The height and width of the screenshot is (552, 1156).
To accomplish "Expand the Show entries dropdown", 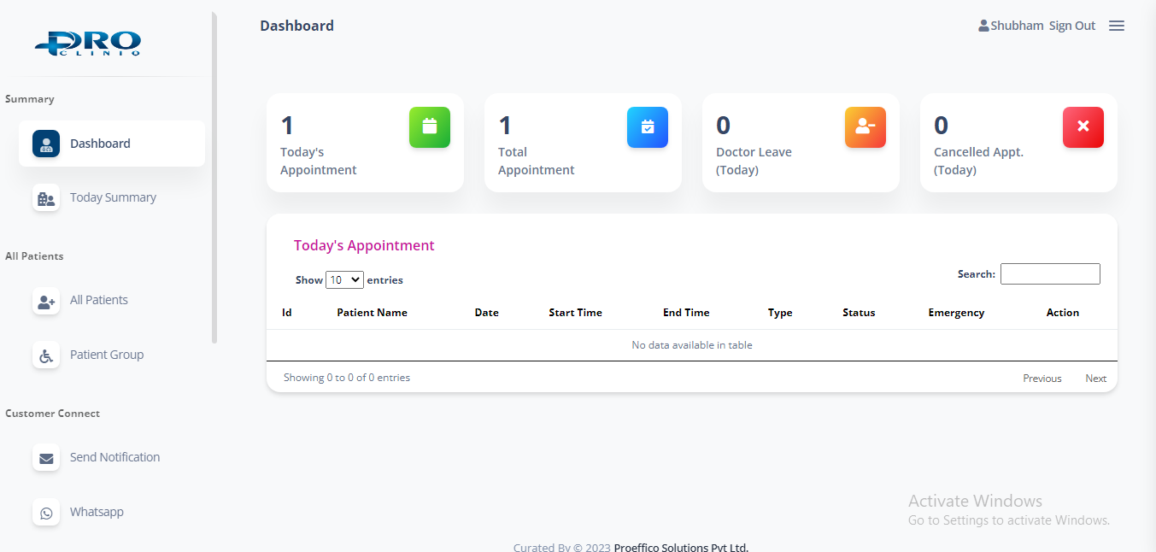I will pyautogui.click(x=344, y=279).
